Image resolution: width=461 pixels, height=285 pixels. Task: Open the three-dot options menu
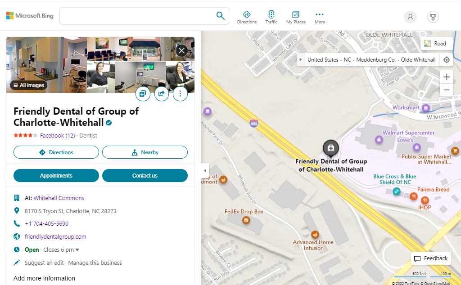[180, 94]
